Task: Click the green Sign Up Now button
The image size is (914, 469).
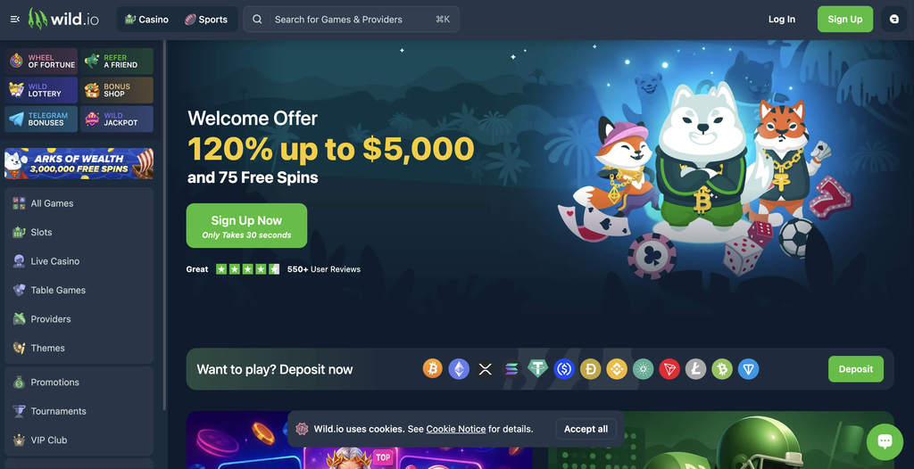Action: pos(246,226)
